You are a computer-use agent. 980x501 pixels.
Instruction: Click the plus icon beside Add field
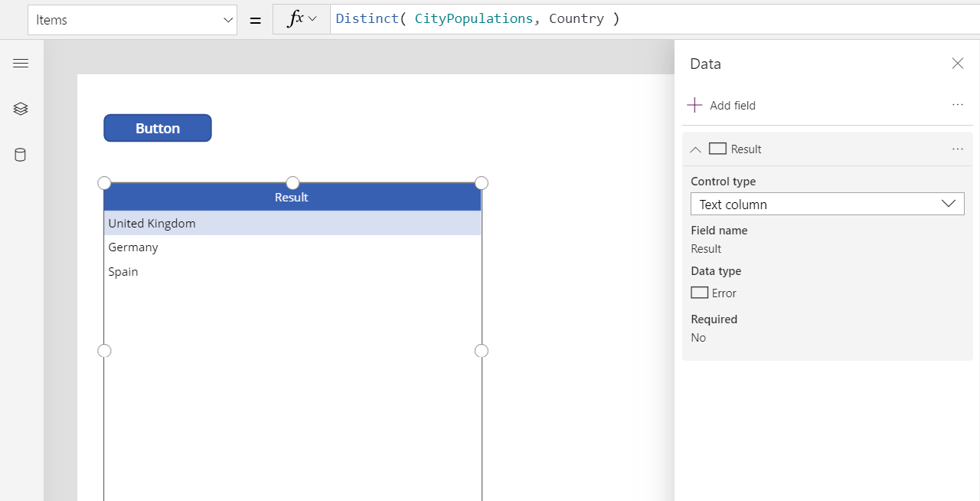(694, 105)
